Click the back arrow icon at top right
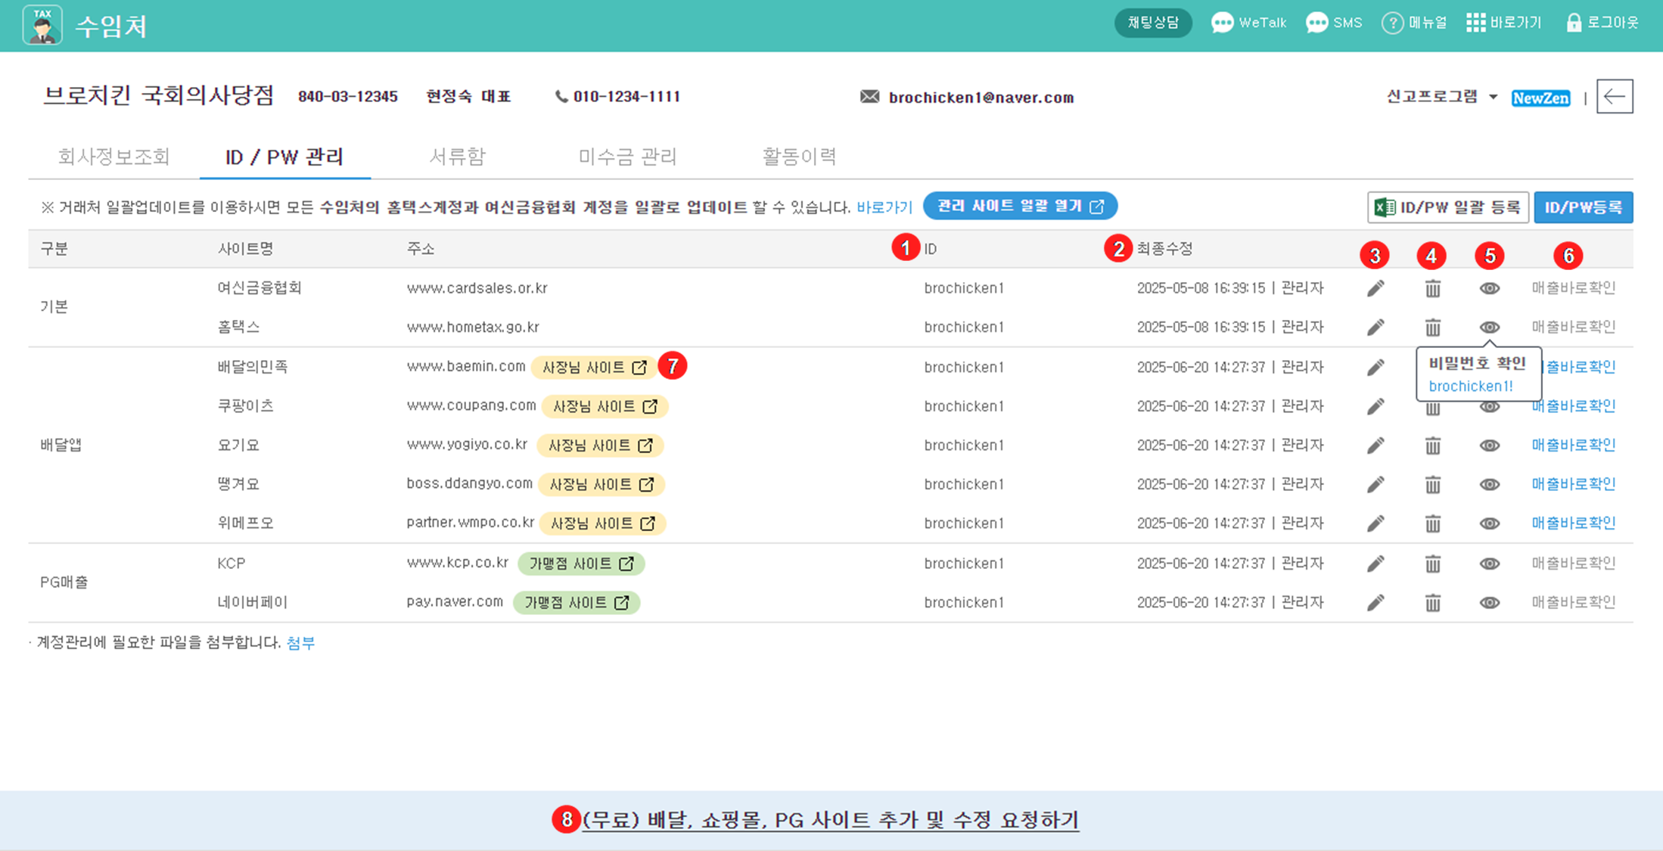 (1614, 97)
